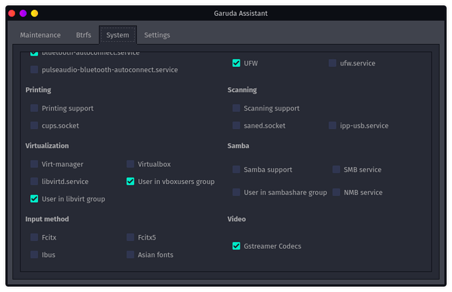Check the Fcitx input method

click(34, 237)
